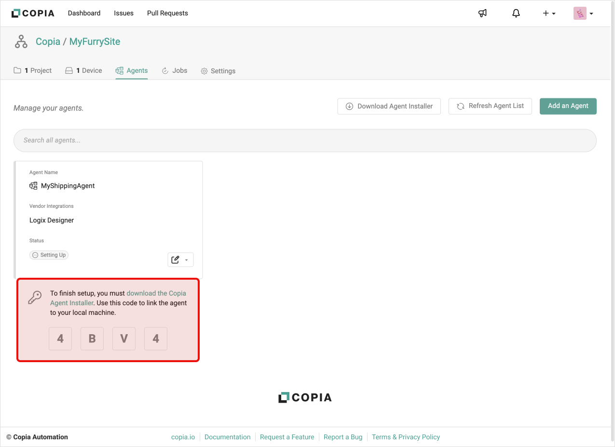Expand the agent edit dropdown arrow
Viewport: 615px width, 447px height.
tap(187, 260)
